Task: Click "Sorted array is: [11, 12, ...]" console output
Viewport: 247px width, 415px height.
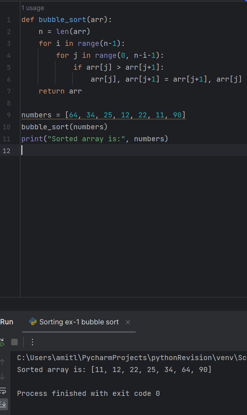Action: 114,370
